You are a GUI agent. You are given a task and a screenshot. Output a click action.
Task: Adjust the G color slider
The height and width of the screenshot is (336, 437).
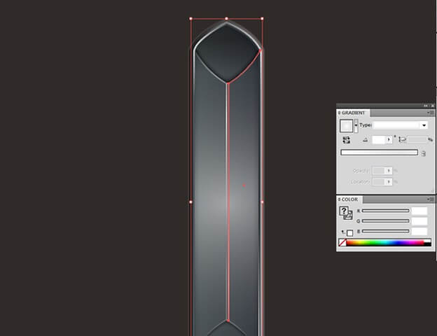point(386,221)
